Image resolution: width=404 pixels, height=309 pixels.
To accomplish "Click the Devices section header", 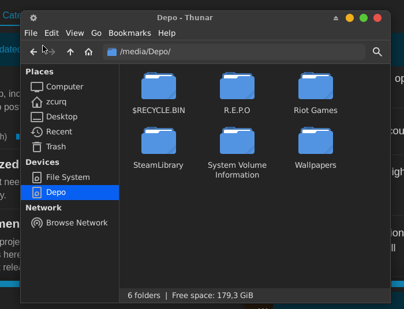I will click(43, 163).
